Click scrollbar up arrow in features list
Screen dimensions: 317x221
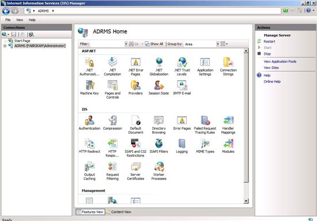246,51
